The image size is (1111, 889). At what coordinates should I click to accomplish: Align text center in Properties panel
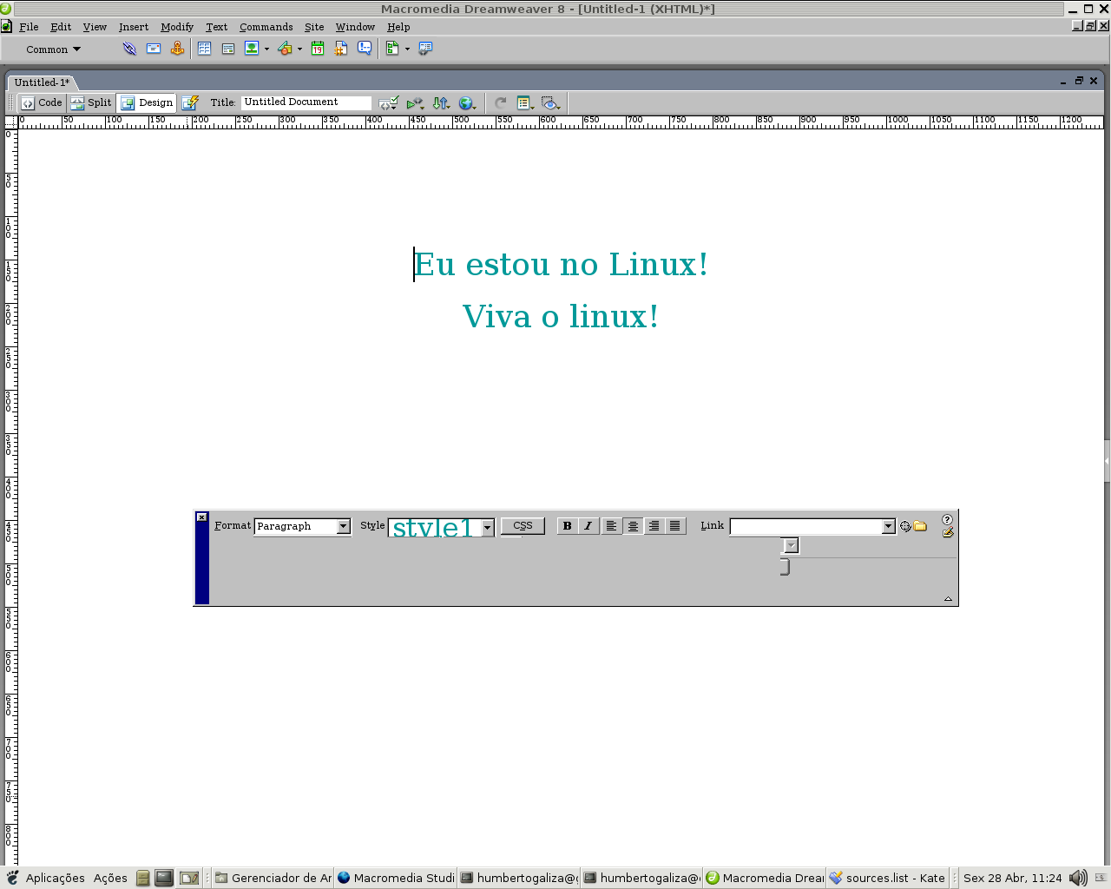point(633,526)
